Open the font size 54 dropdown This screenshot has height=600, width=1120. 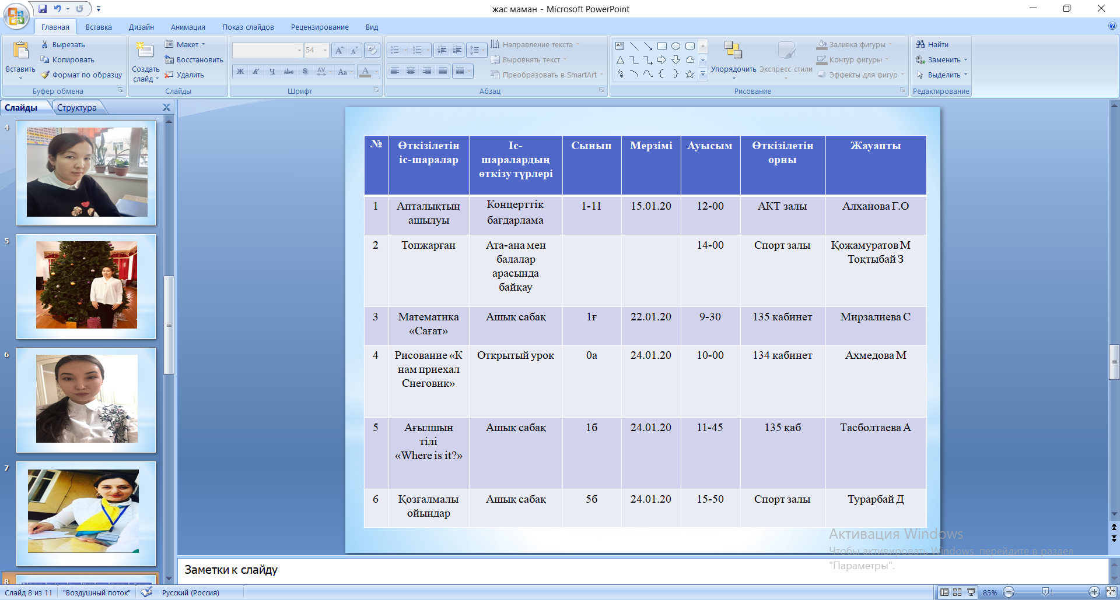[x=325, y=51]
